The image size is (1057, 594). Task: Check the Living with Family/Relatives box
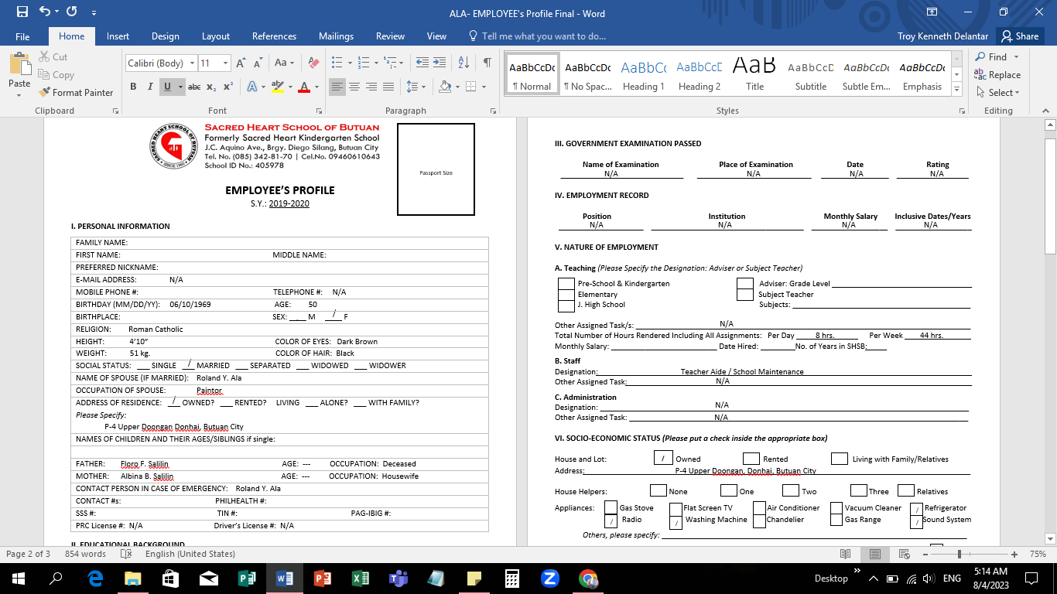point(840,459)
